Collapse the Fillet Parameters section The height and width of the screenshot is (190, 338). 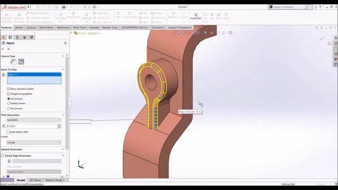63,115
